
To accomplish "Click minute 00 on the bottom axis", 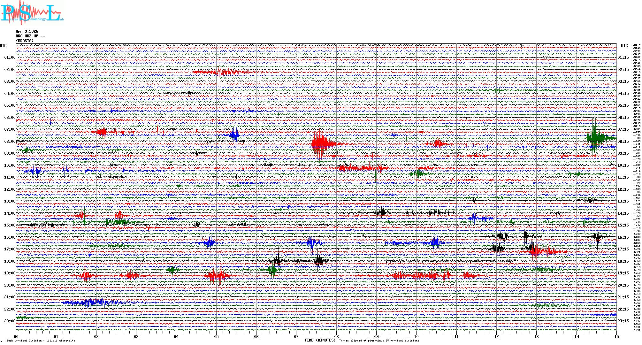I will (16, 336).
